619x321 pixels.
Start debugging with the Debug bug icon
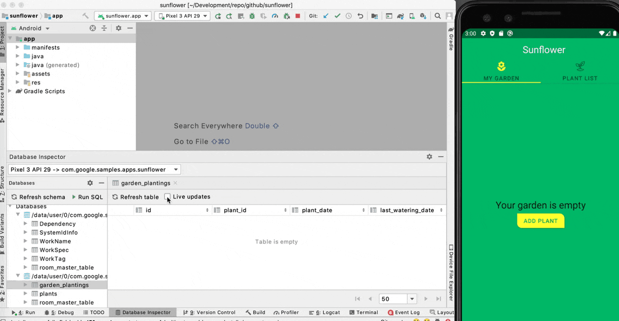pos(252,16)
